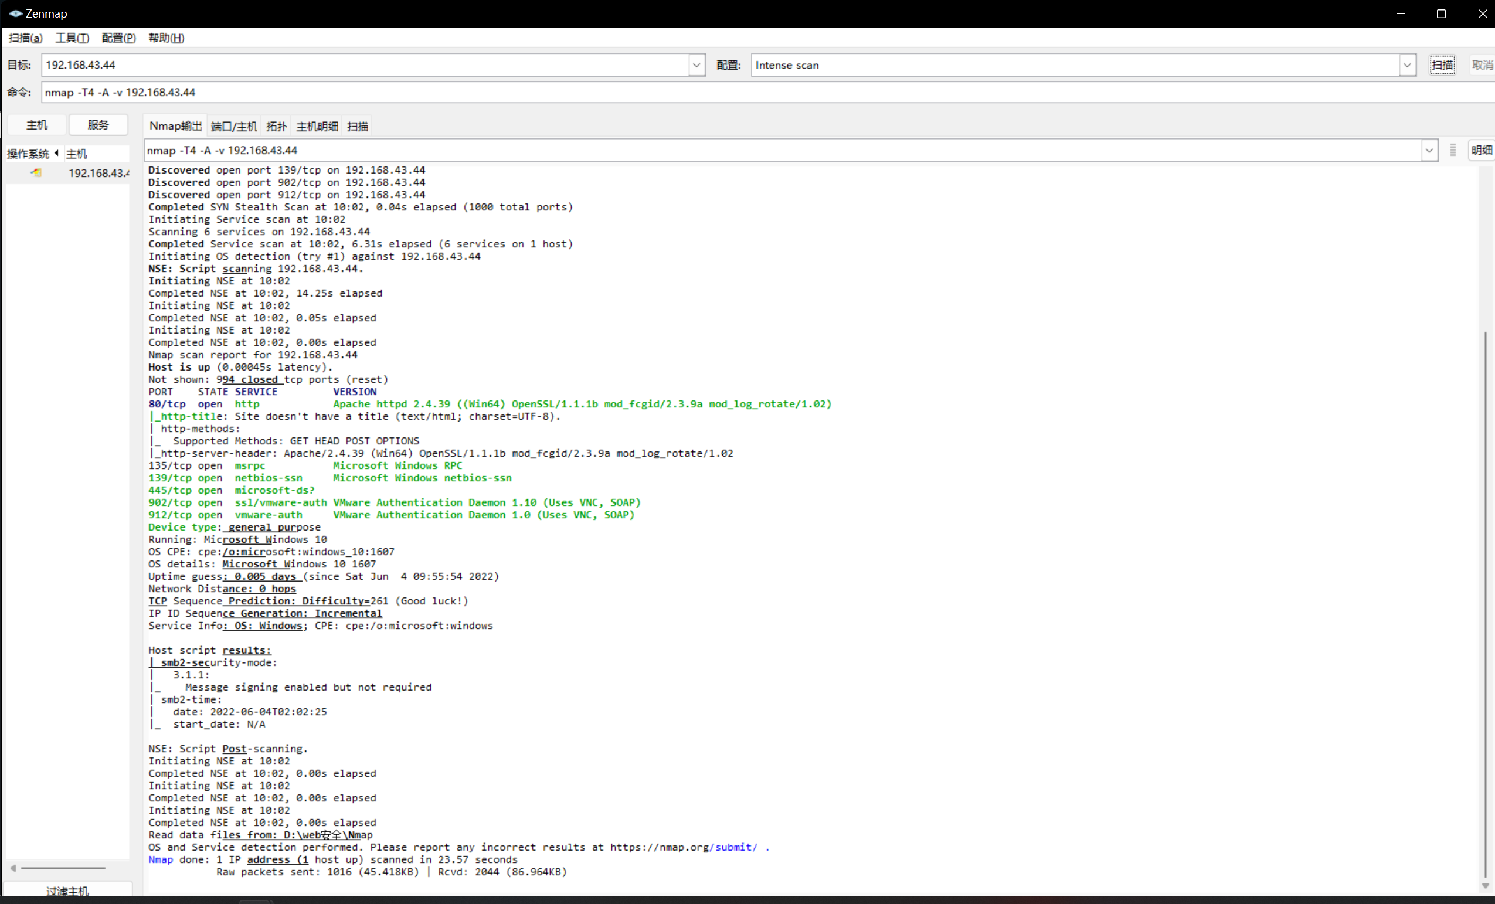Open the 工具 menu
The height and width of the screenshot is (904, 1495).
tap(72, 38)
